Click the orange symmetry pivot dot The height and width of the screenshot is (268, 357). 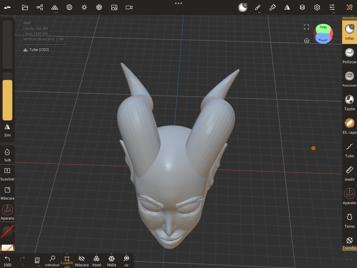pyautogui.click(x=313, y=148)
